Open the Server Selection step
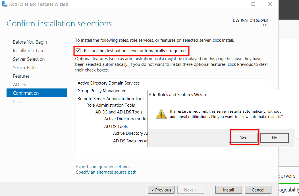299x196 pixels. click(29, 59)
